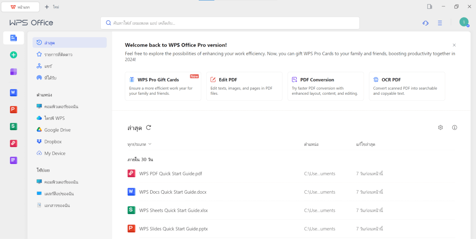Open คอมพิวเตอร์ของฉัน under ตำแหน่ง
Screen dimensions: 476x239
pyautogui.click(x=70, y=106)
